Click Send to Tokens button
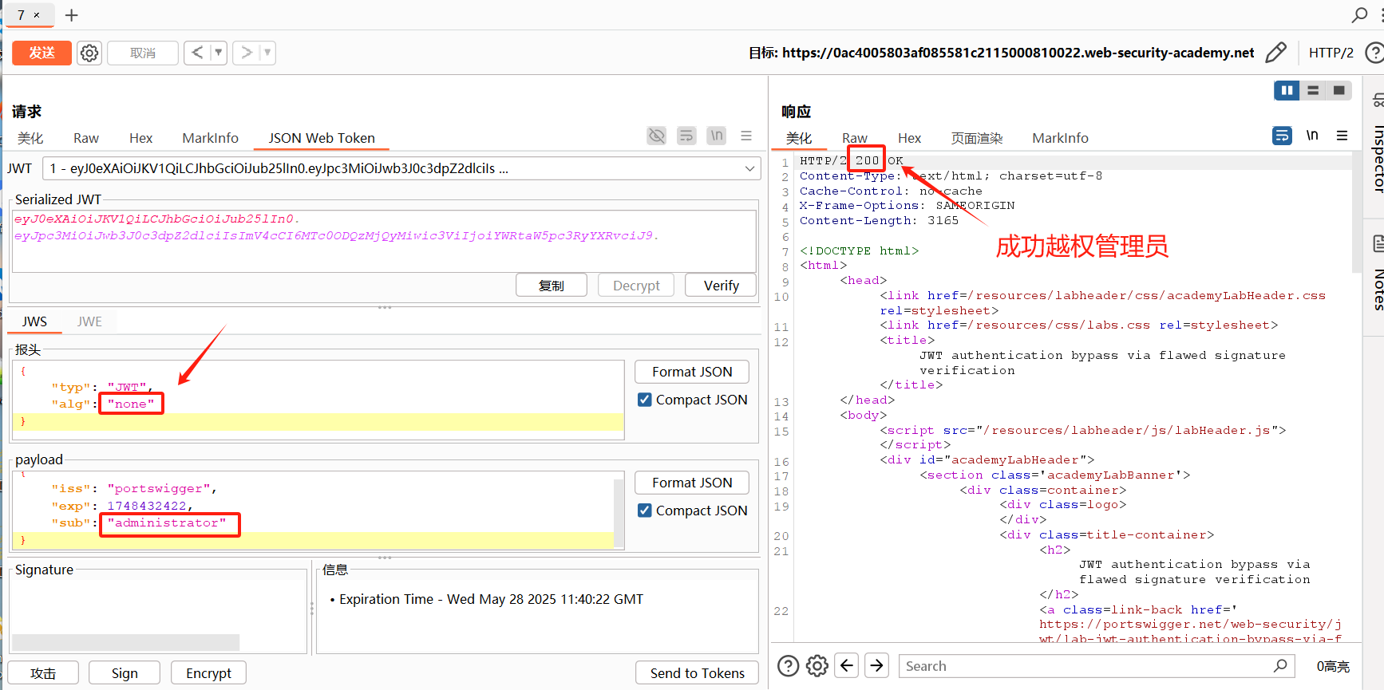Viewport: 1384px width, 690px height. [x=698, y=673]
